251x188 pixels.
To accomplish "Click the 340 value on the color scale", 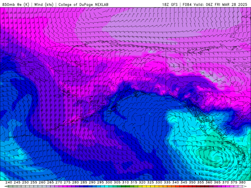I will coord(175,182).
